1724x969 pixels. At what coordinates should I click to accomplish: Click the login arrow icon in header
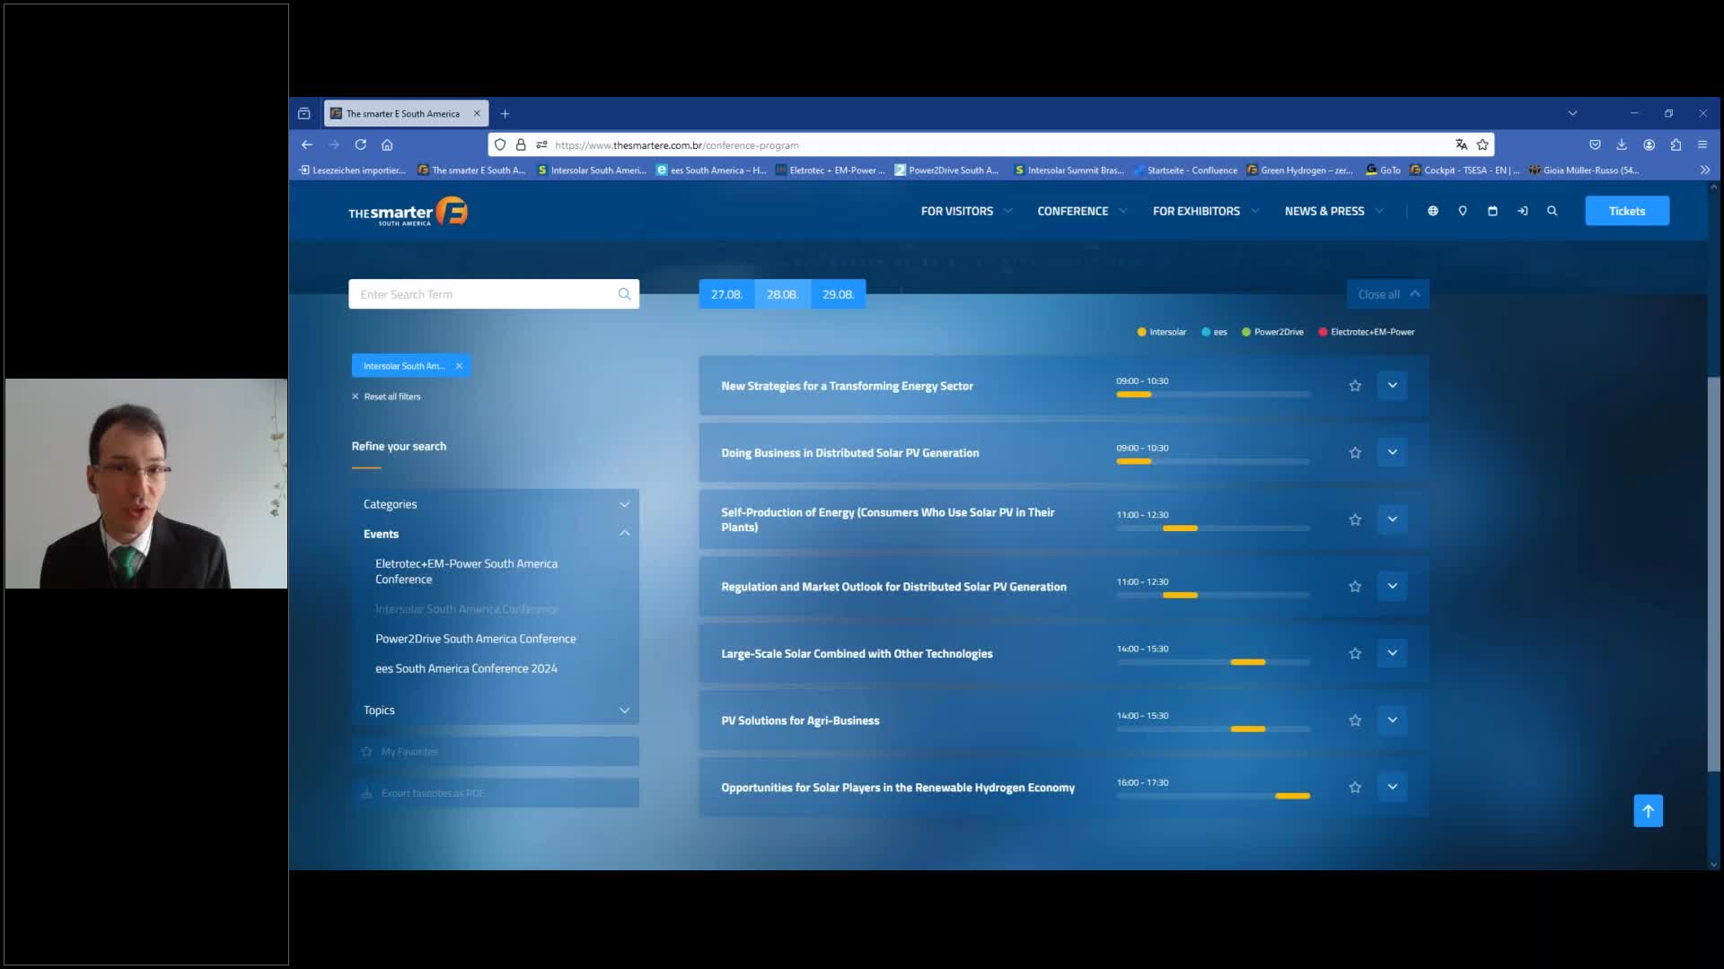click(x=1522, y=211)
